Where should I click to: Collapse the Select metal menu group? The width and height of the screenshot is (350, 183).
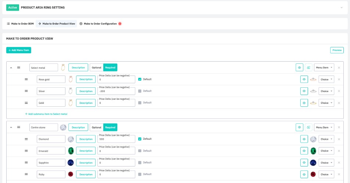(x=11, y=67)
